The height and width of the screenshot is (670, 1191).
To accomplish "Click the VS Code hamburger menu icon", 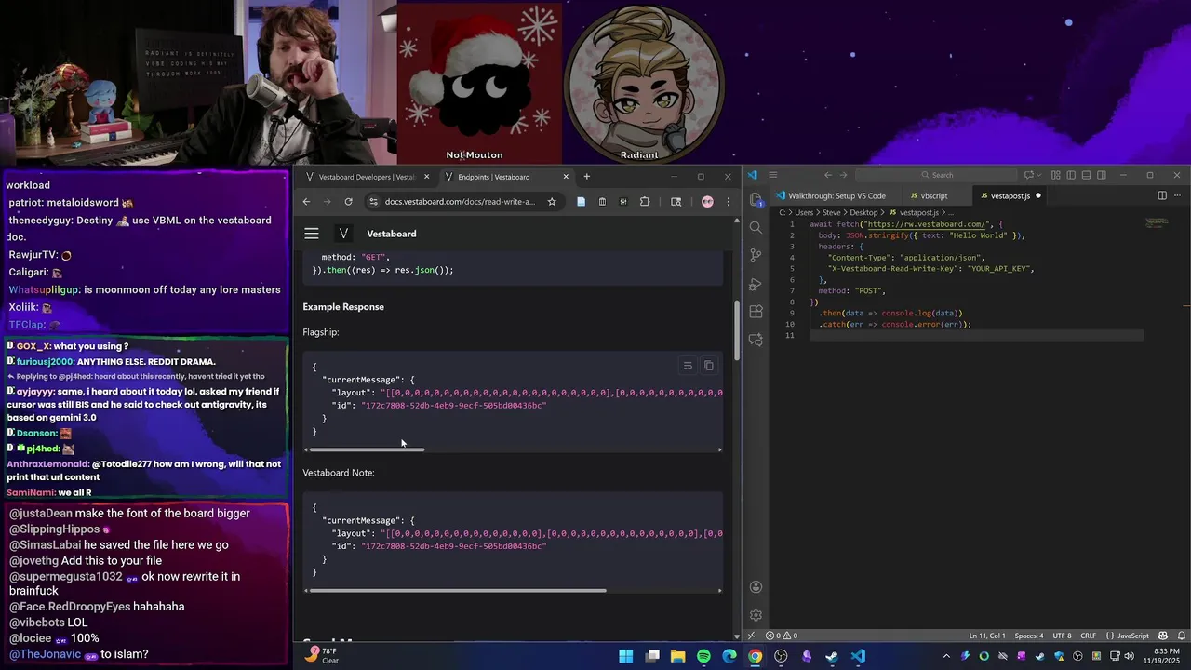I will [772, 175].
